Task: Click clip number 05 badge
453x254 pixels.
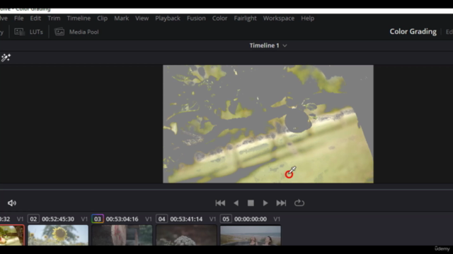Action: 226,219
